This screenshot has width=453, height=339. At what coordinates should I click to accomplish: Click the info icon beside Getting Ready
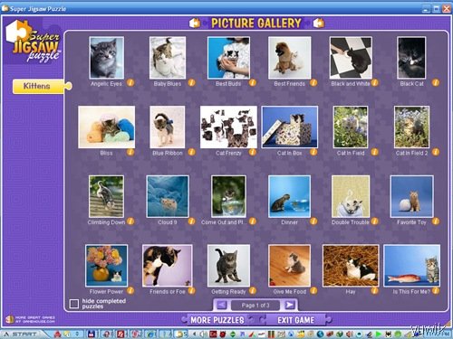coord(253,290)
